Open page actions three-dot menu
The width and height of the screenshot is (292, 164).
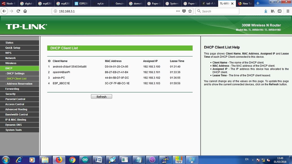(178, 11)
